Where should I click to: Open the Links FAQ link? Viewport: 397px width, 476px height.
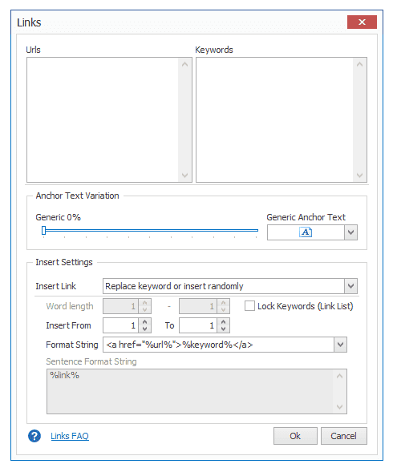70,436
